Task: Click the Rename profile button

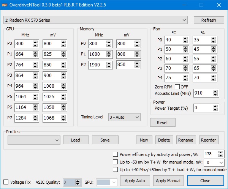Action: pyautogui.click(x=186, y=140)
